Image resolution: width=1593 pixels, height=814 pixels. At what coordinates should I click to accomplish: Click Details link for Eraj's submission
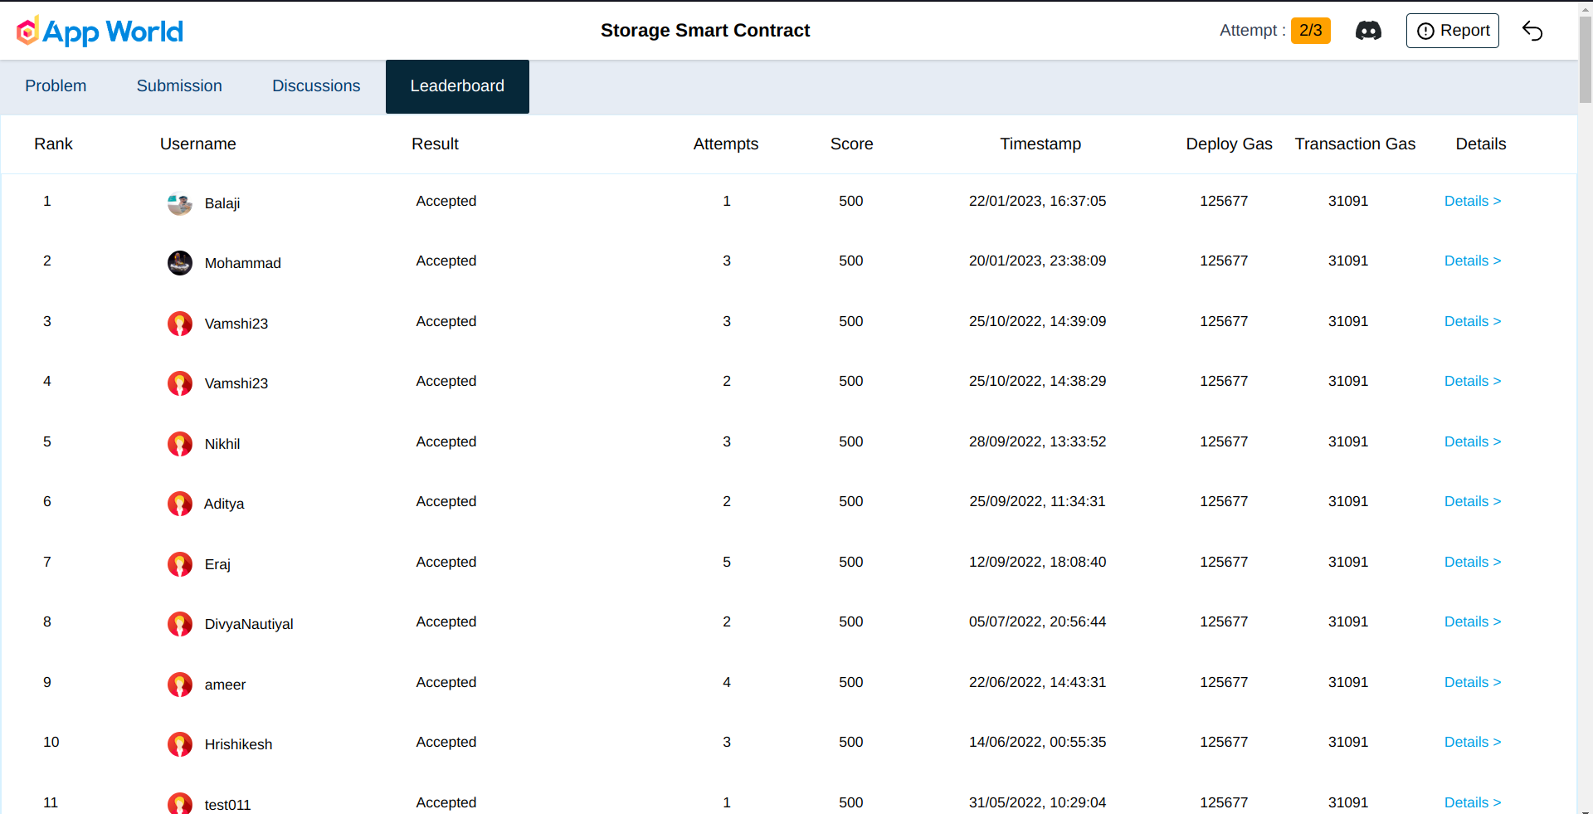1473,562
